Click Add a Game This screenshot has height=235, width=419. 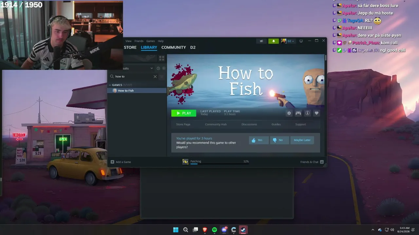[121, 162]
